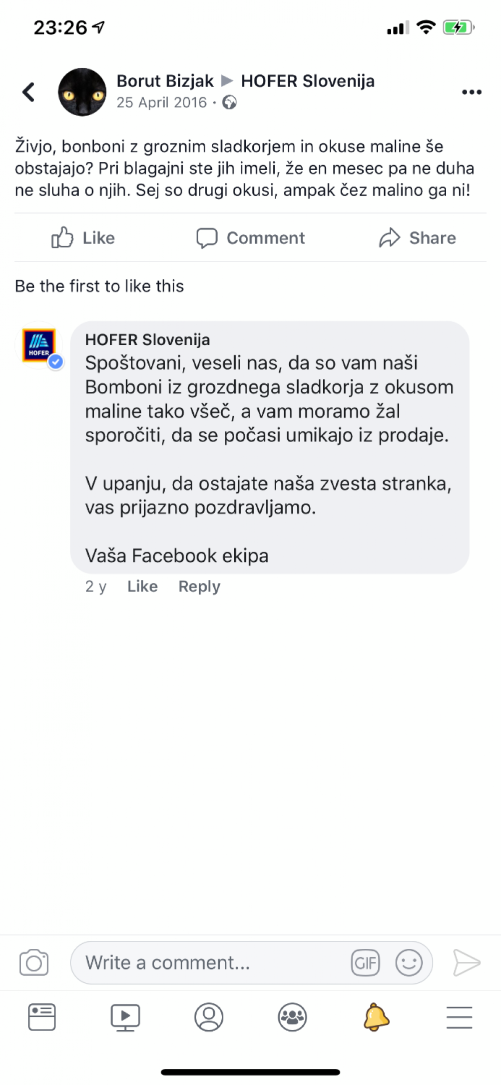The image size is (501, 1085).
Task: Like the HOFER Slovenija comment
Action: coord(142,586)
